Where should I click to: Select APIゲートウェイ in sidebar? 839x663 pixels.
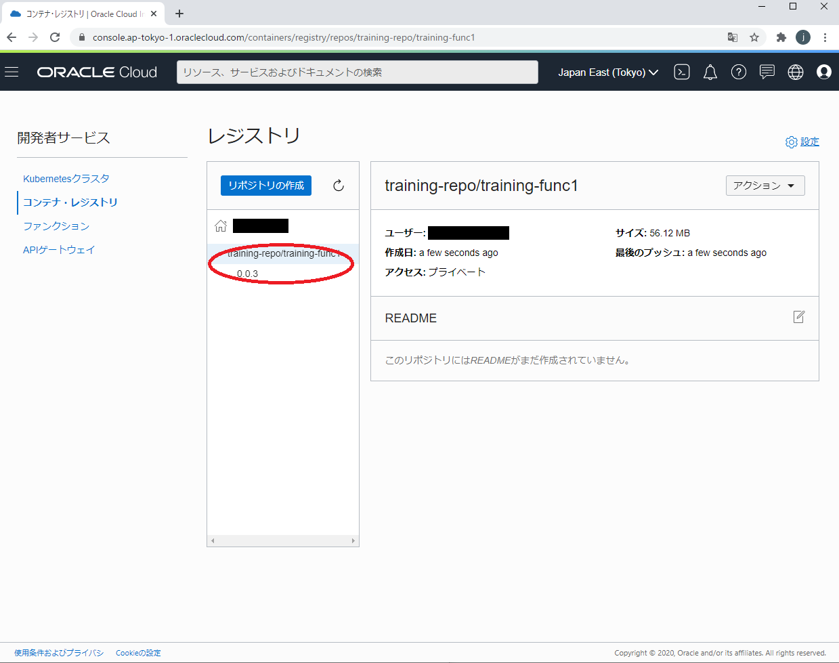tap(59, 250)
